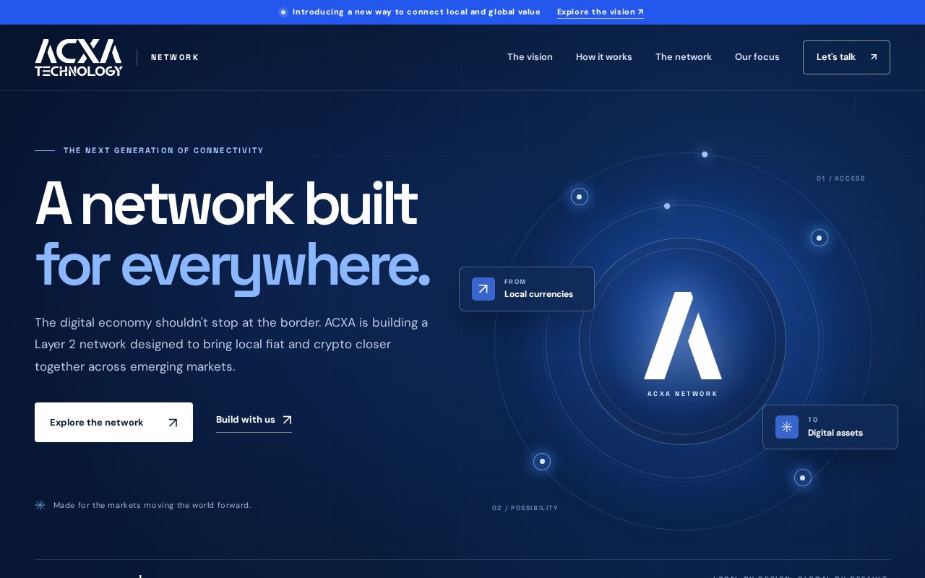The width and height of the screenshot is (925, 578).
Task: Click THE NEXT GENERATION OF CONNECTIVITY text
Action: pos(163,150)
